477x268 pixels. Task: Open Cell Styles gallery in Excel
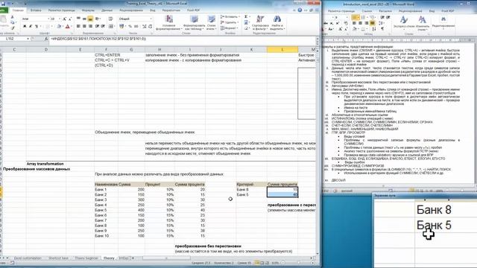point(211,22)
